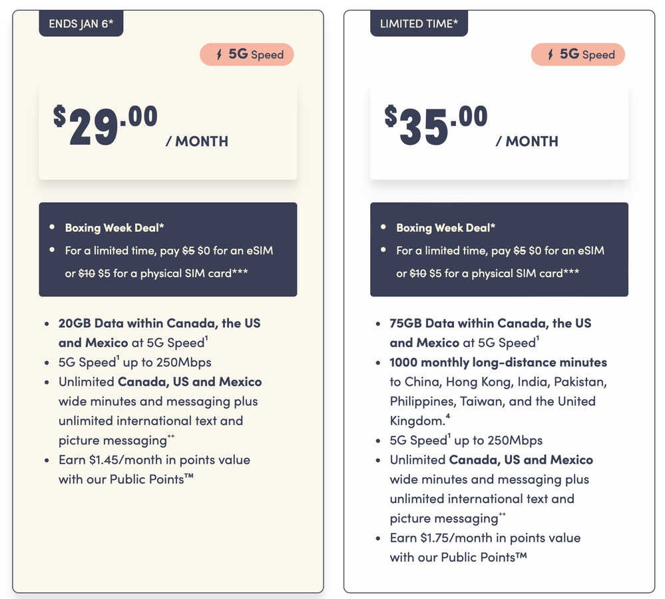Select the 5G Speed badge on the $29 plan

[247, 55]
